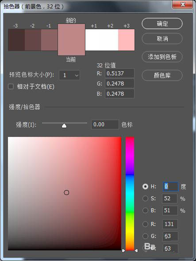
Task: Click the vertical hue spectrum bar
Action: 130,193
